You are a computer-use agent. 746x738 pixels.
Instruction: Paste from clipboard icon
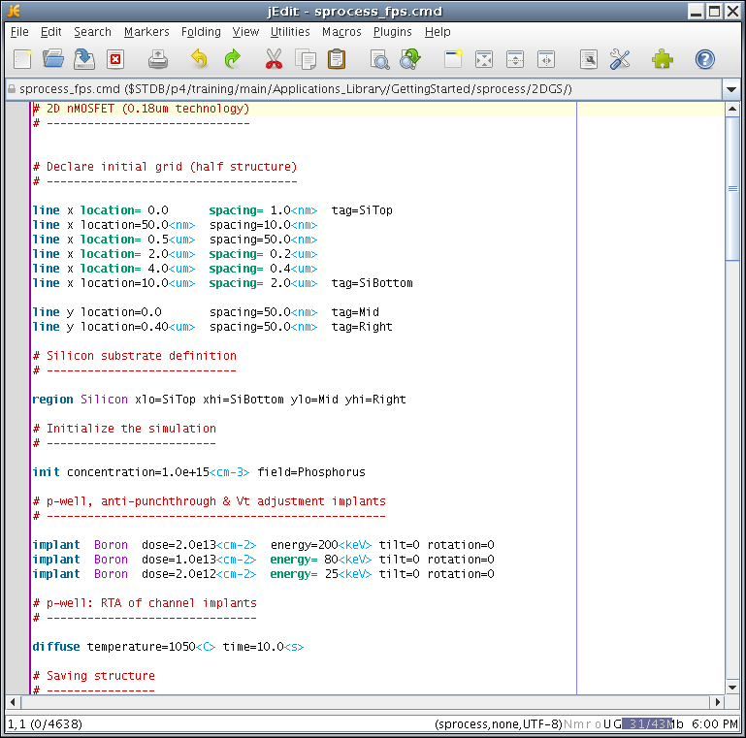pos(337,59)
